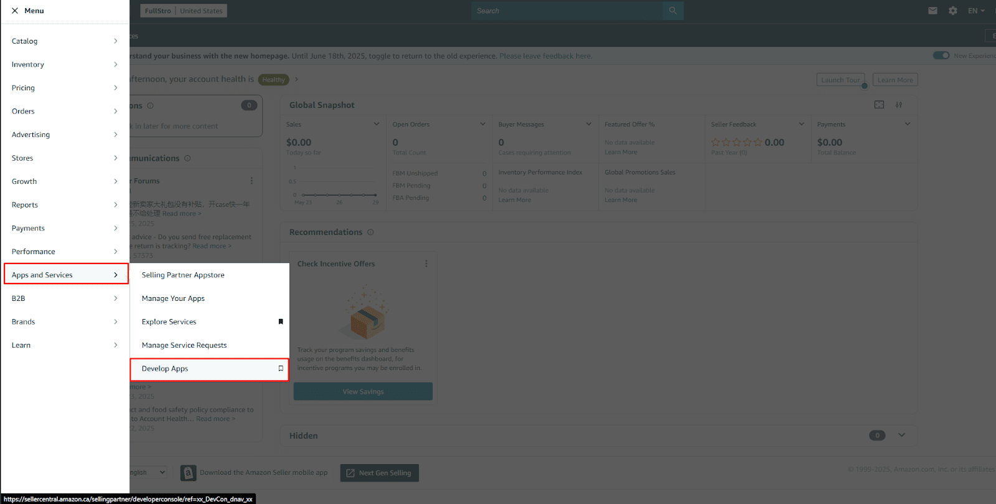Image resolution: width=996 pixels, height=504 pixels.
Task: Toggle bookmark icon next to Develop Apps
Action: (x=281, y=368)
